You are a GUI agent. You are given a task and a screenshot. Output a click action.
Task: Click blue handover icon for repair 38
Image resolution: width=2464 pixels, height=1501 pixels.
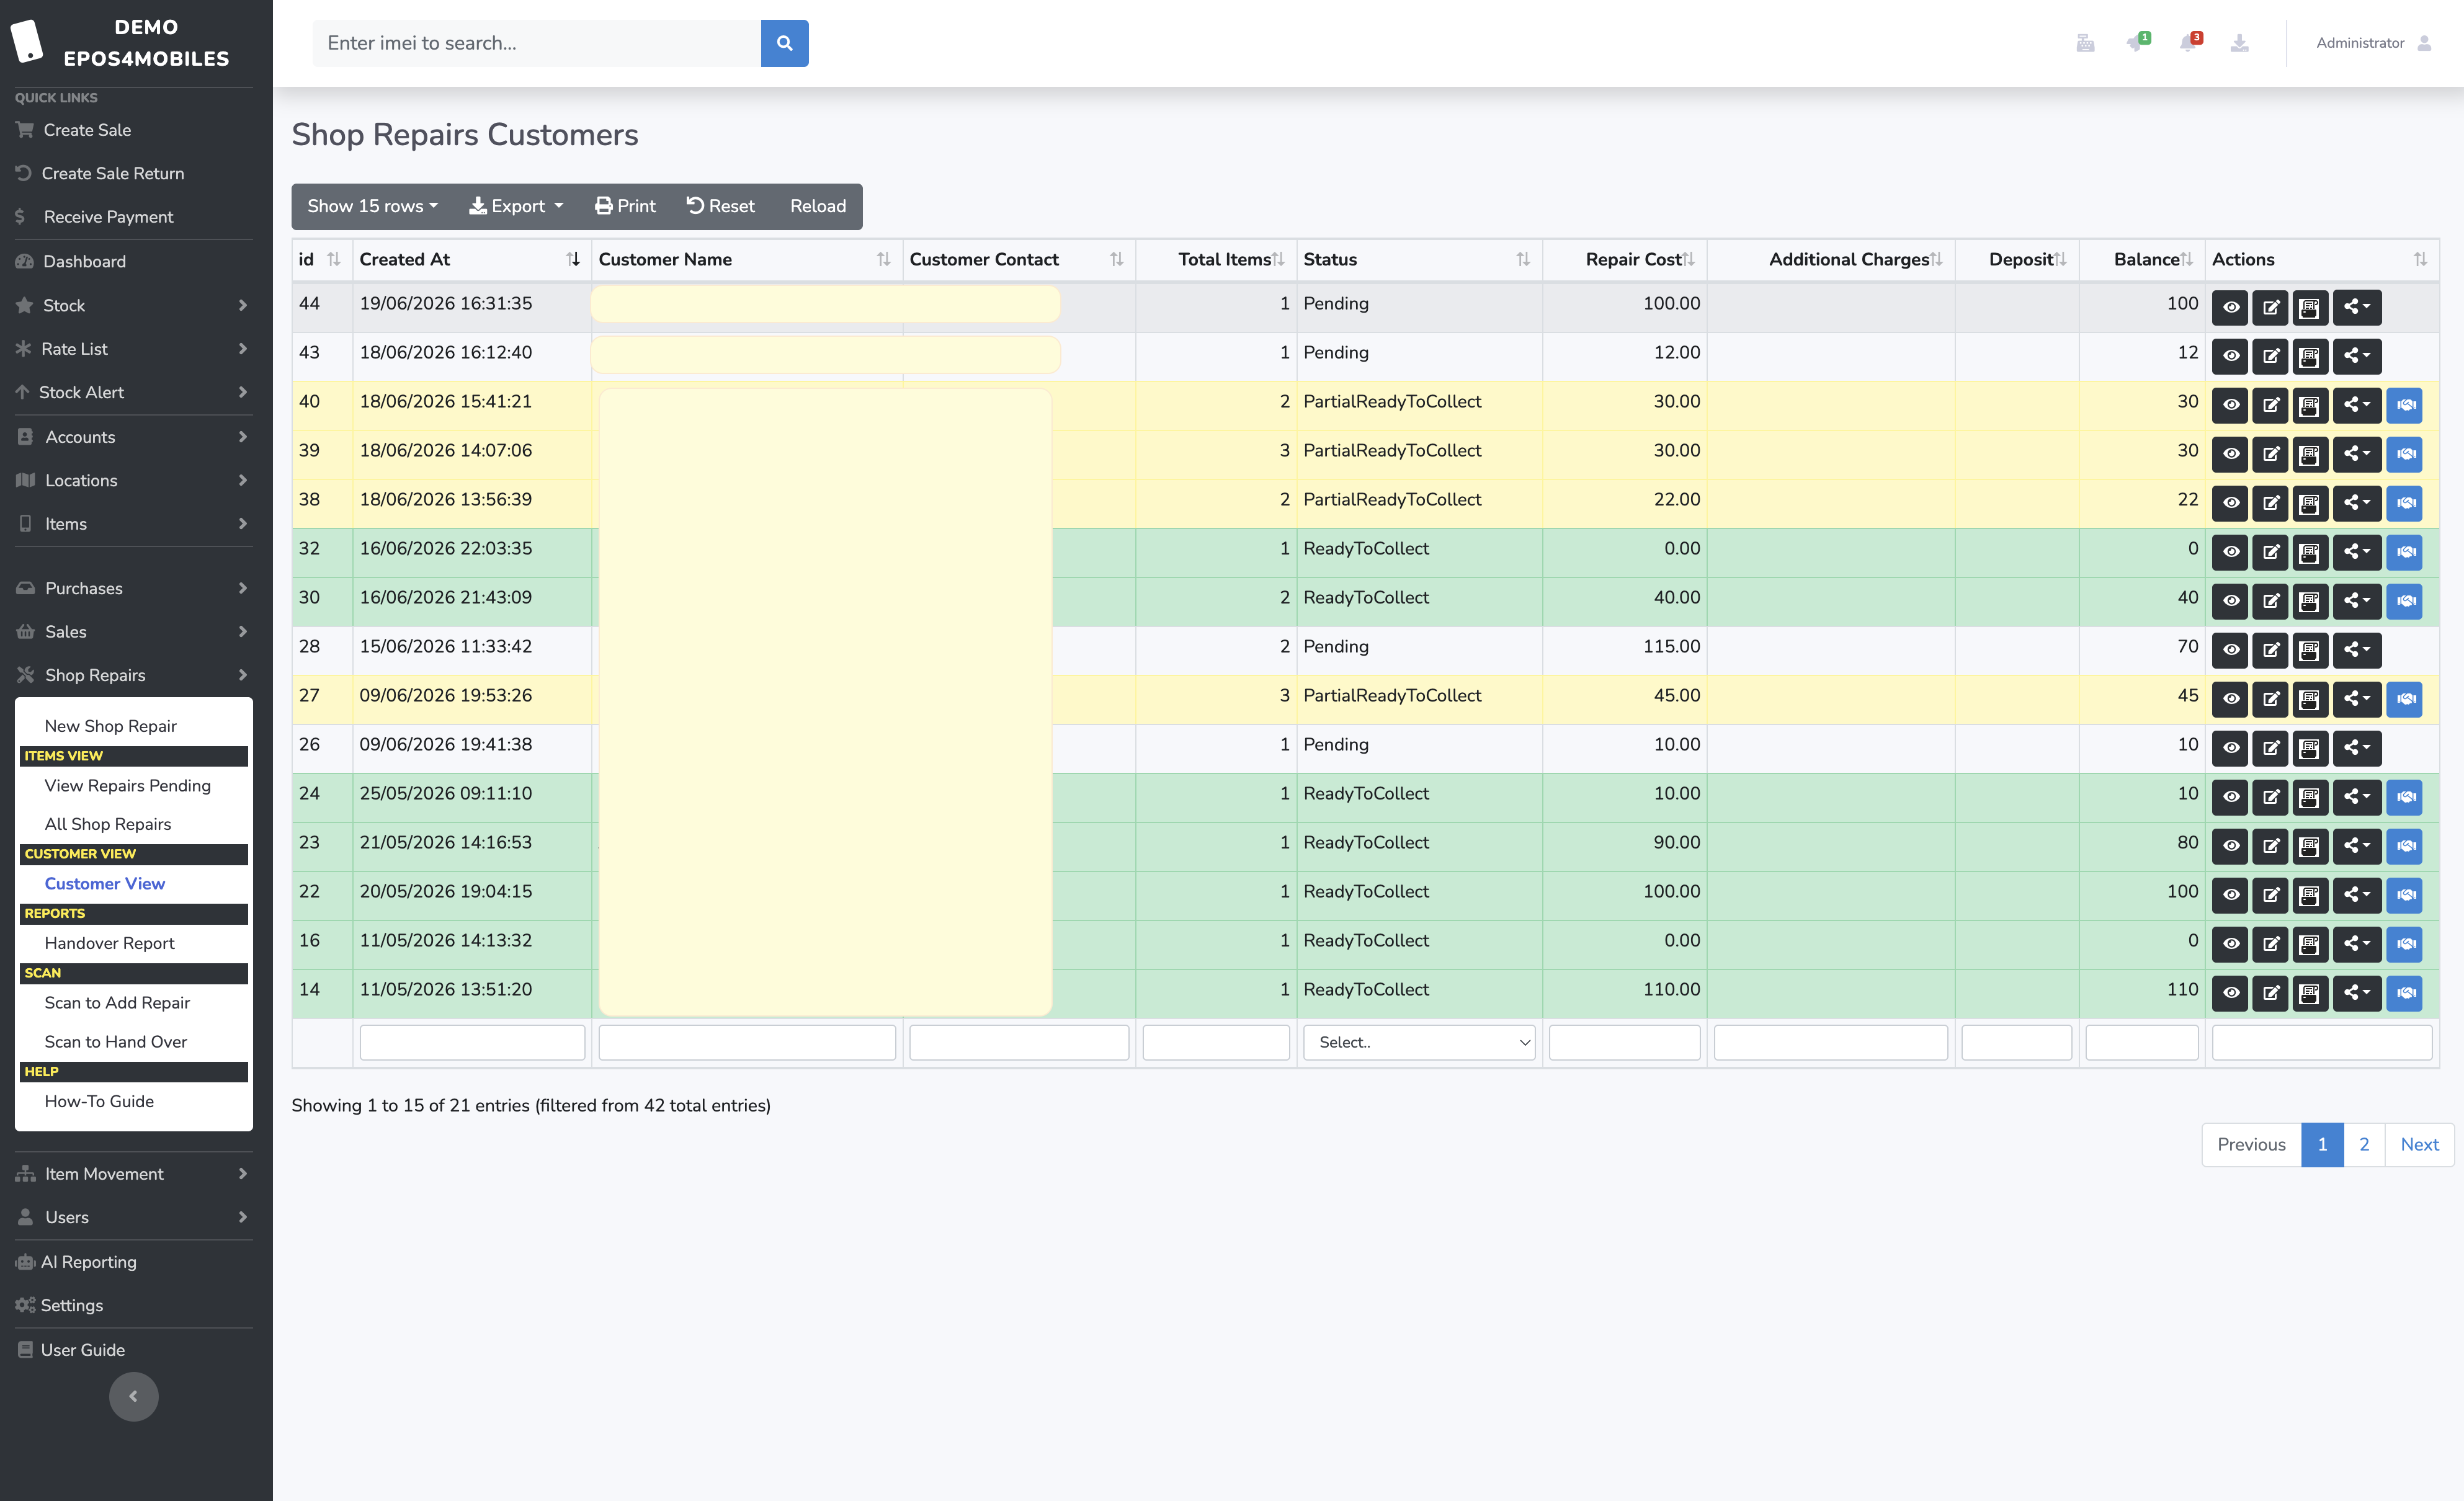coord(2405,503)
